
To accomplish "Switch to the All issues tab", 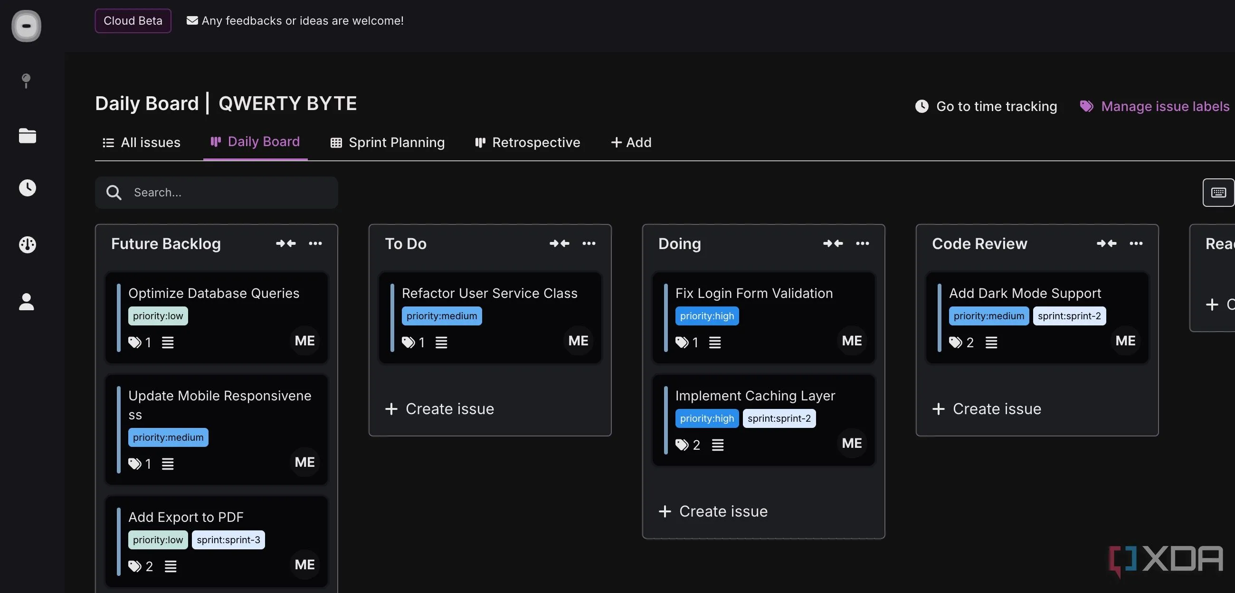I will coord(142,142).
